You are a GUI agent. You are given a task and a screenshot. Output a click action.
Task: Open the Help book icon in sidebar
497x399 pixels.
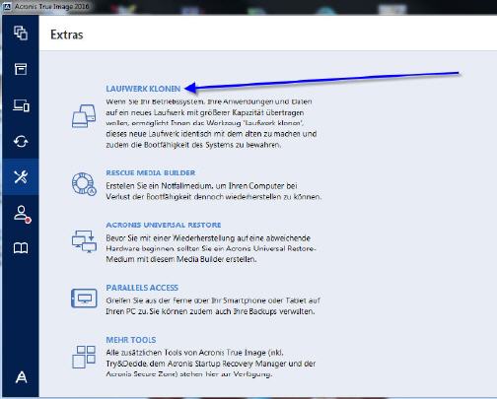(x=21, y=248)
